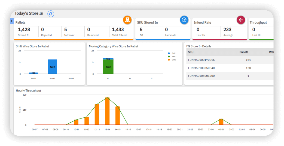Toggle Shift2 legend entry in category chart

point(172,56)
